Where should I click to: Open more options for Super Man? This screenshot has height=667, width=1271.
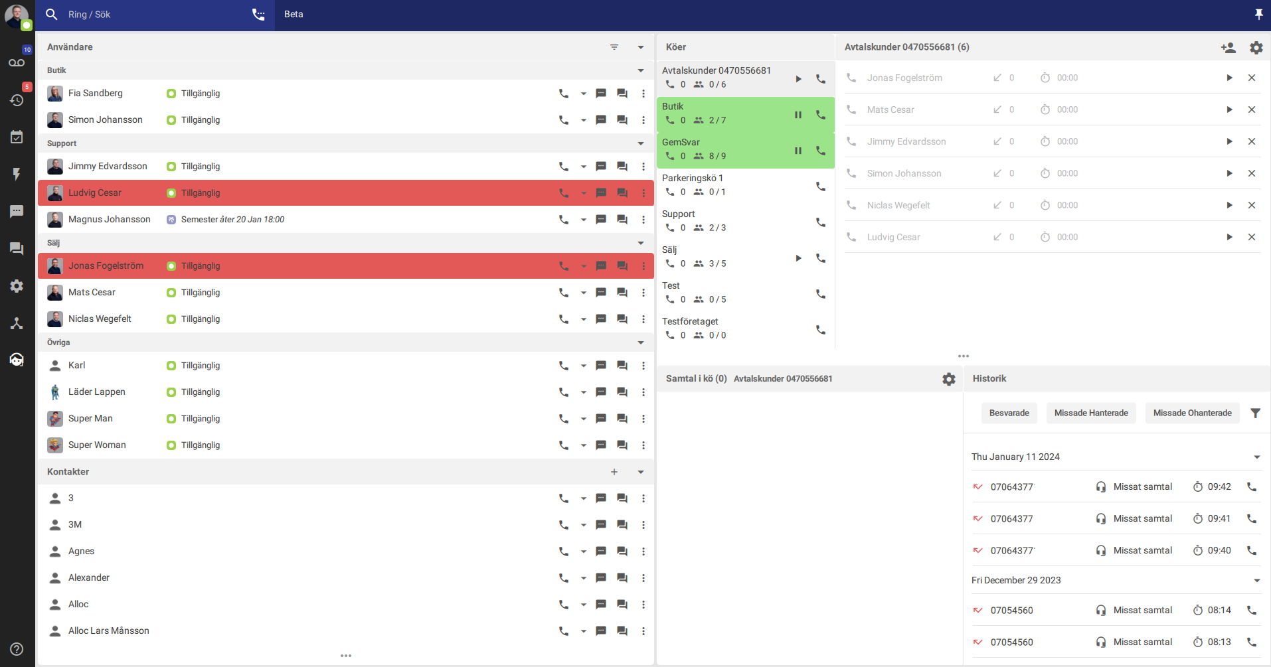pyautogui.click(x=643, y=419)
